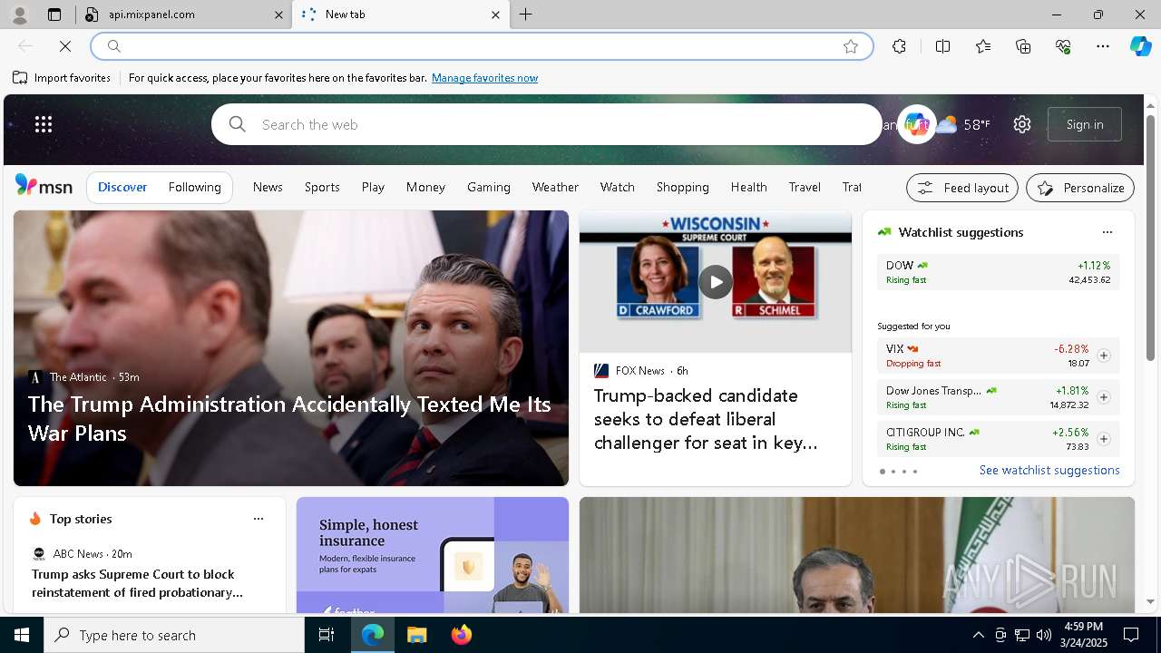Open the 58°F weather widget
1161x653 pixels.
[963, 124]
